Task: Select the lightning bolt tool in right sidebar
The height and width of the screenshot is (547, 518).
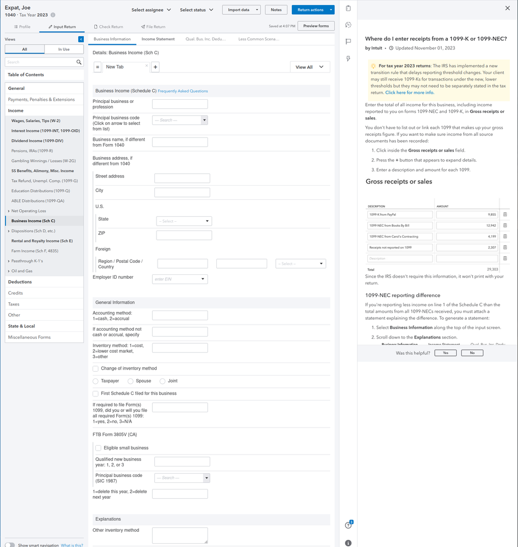Action: click(348, 58)
